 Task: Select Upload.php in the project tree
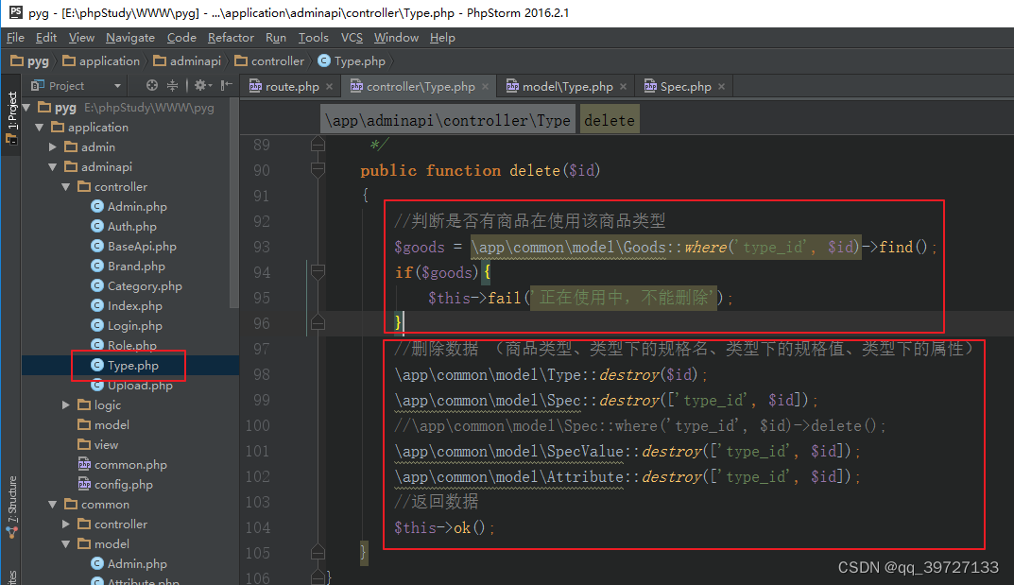(132, 386)
